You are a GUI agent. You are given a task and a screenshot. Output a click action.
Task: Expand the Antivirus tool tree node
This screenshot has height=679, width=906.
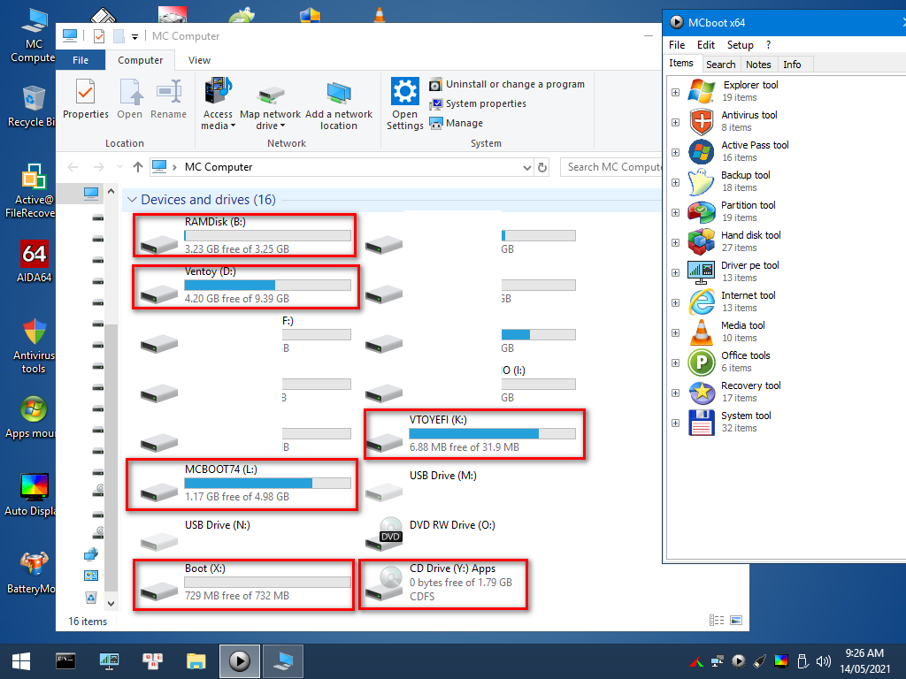pos(675,122)
